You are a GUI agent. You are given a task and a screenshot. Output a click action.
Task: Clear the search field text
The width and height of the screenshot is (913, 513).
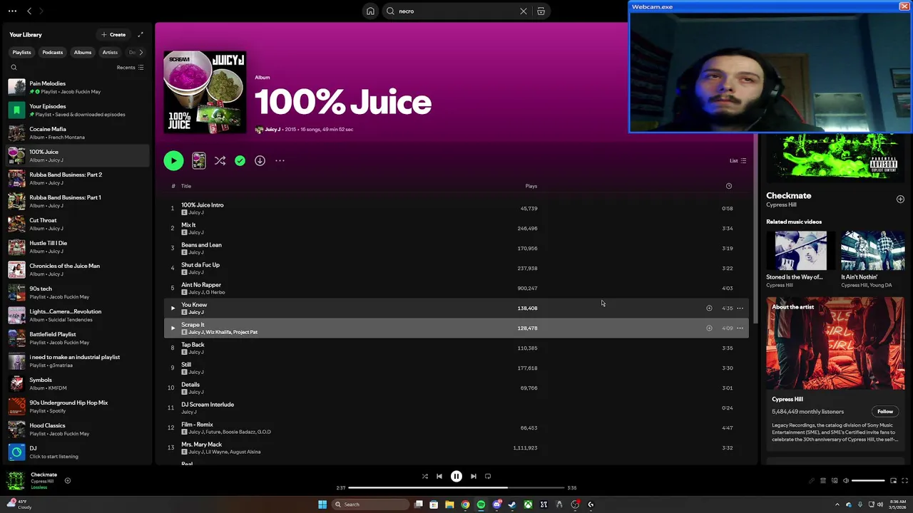(524, 11)
